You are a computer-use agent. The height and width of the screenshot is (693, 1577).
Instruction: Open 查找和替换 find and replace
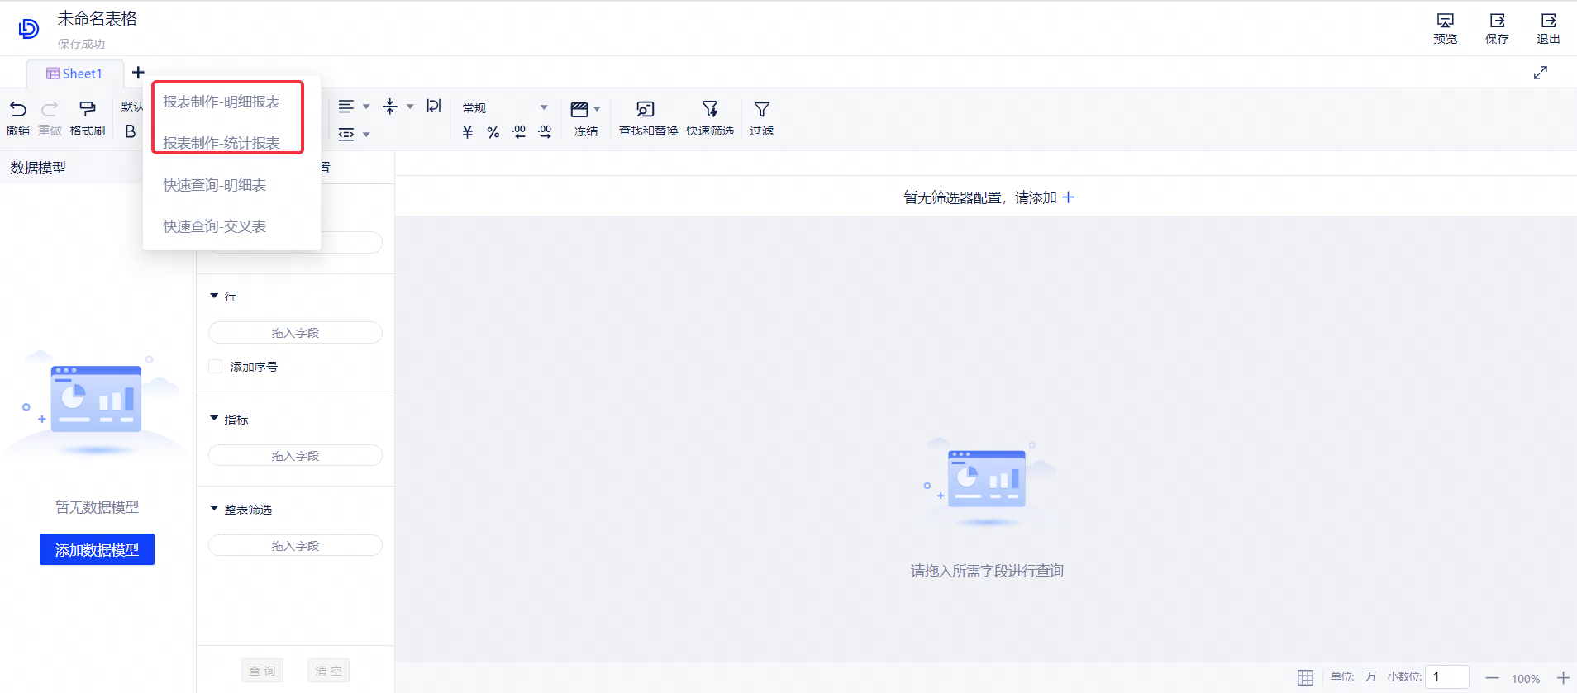click(646, 110)
